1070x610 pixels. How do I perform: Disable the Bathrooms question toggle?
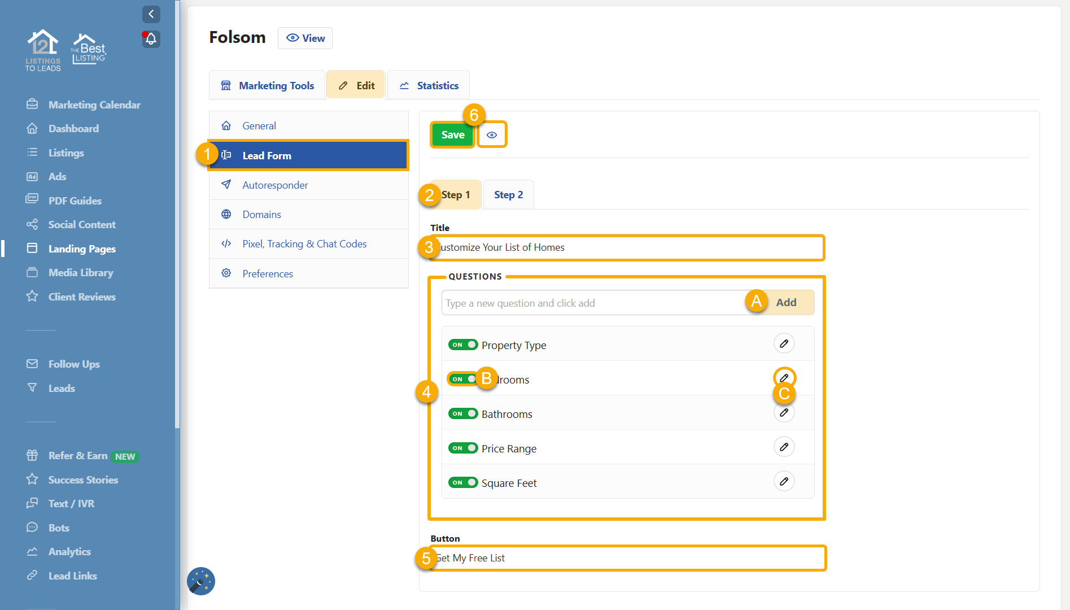click(x=463, y=413)
